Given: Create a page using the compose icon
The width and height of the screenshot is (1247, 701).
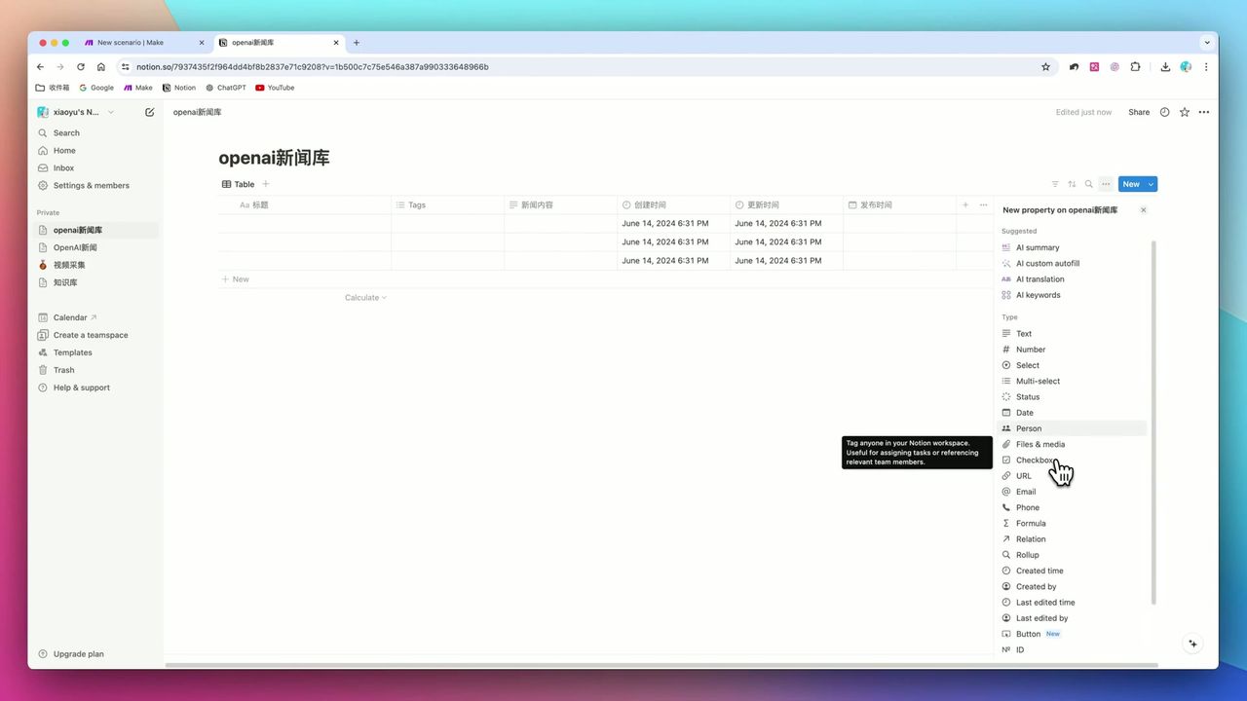Looking at the screenshot, I should point(149,112).
